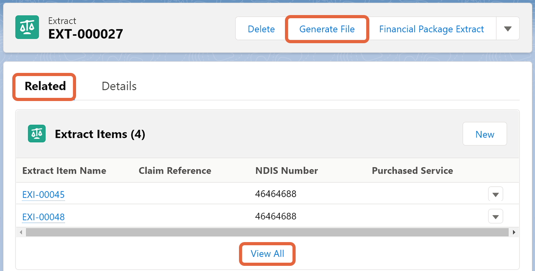535x271 pixels.
Task: Click NDIS number 46464688 in EXI-00048 row
Action: [276, 216]
